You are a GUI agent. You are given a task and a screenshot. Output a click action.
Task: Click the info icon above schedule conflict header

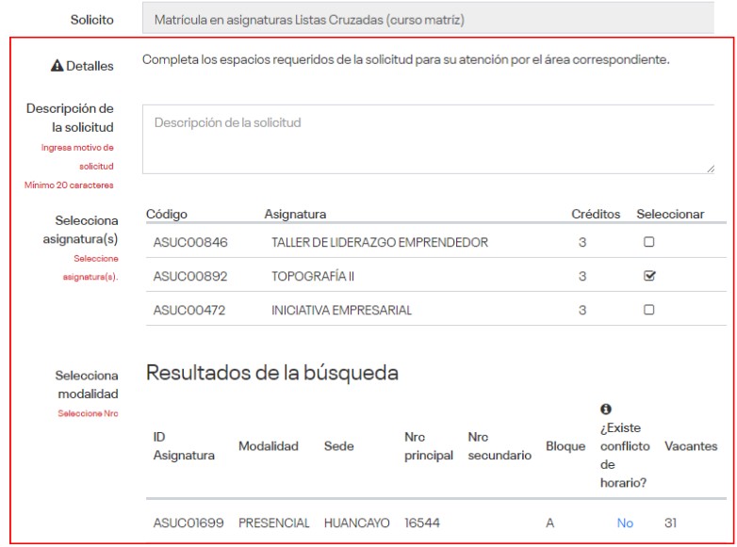pyautogui.click(x=606, y=411)
